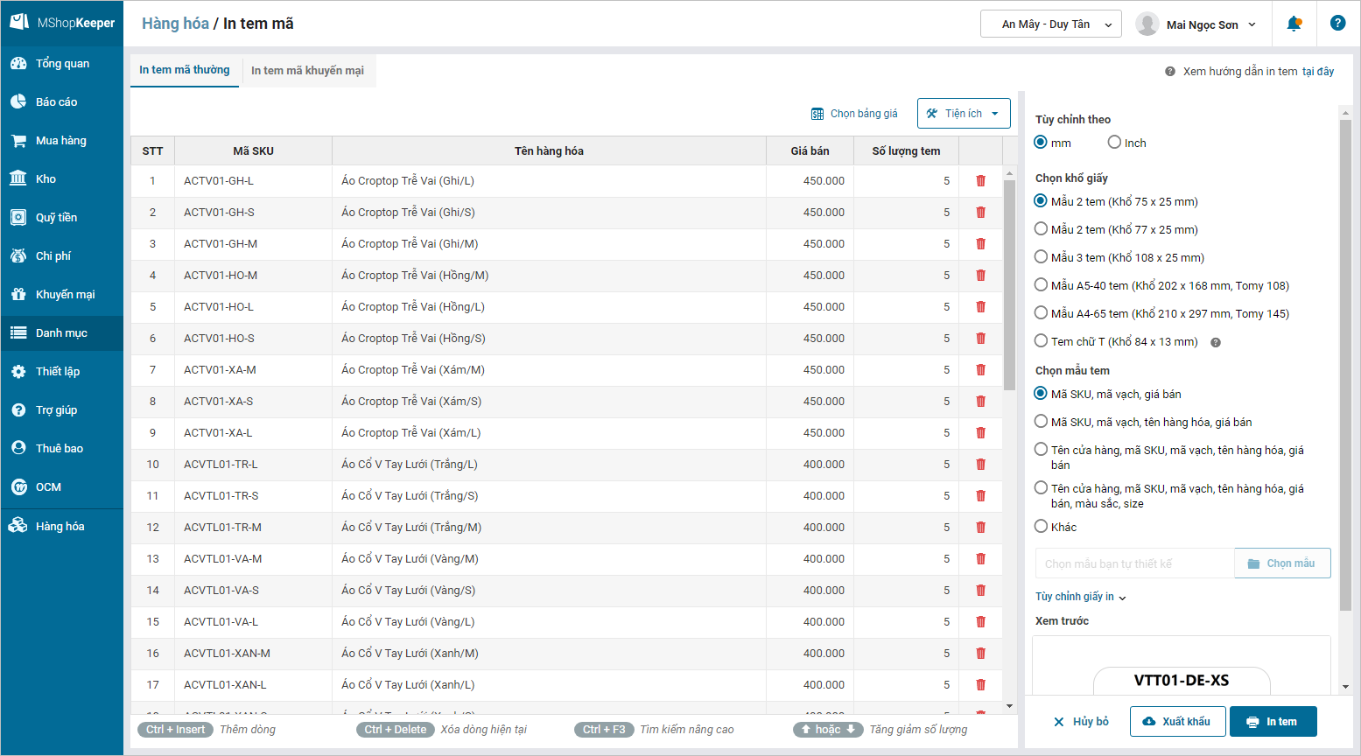The width and height of the screenshot is (1361, 756).
Task: Open the An Mây - Duy Tân branch selector
Action: pyautogui.click(x=1050, y=24)
